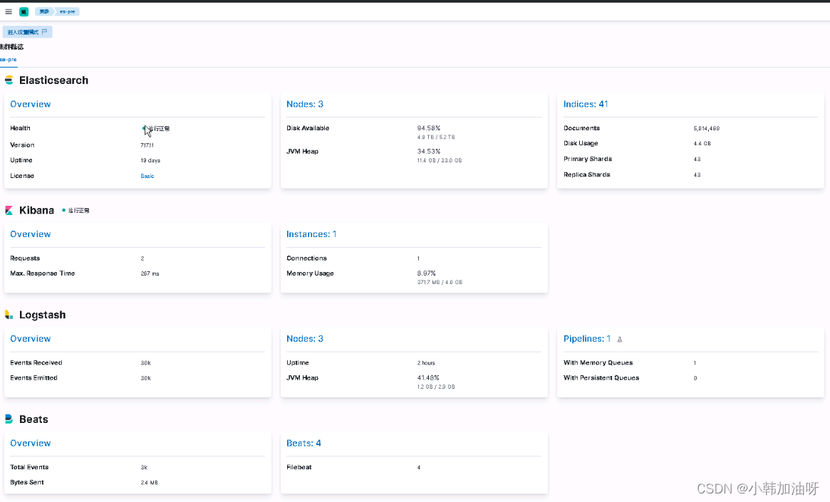Image resolution: width=830 pixels, height=502 pixels.
Task: Click the green space avatar icon
Action: tap(24, 11)
